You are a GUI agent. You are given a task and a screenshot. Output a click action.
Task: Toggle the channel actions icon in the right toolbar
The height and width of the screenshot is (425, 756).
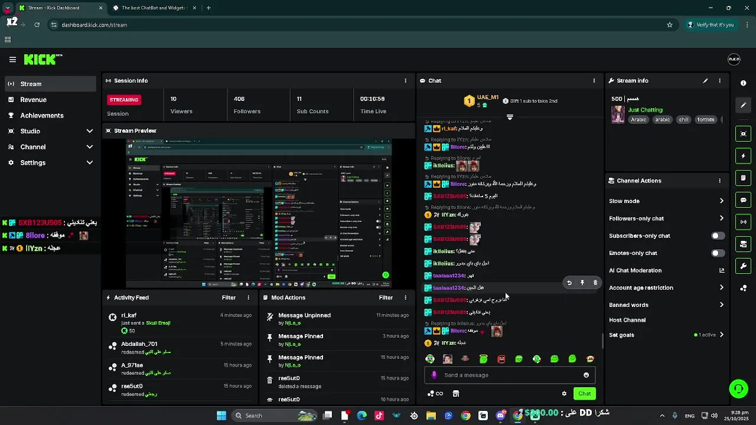click(x=744, y=244)
